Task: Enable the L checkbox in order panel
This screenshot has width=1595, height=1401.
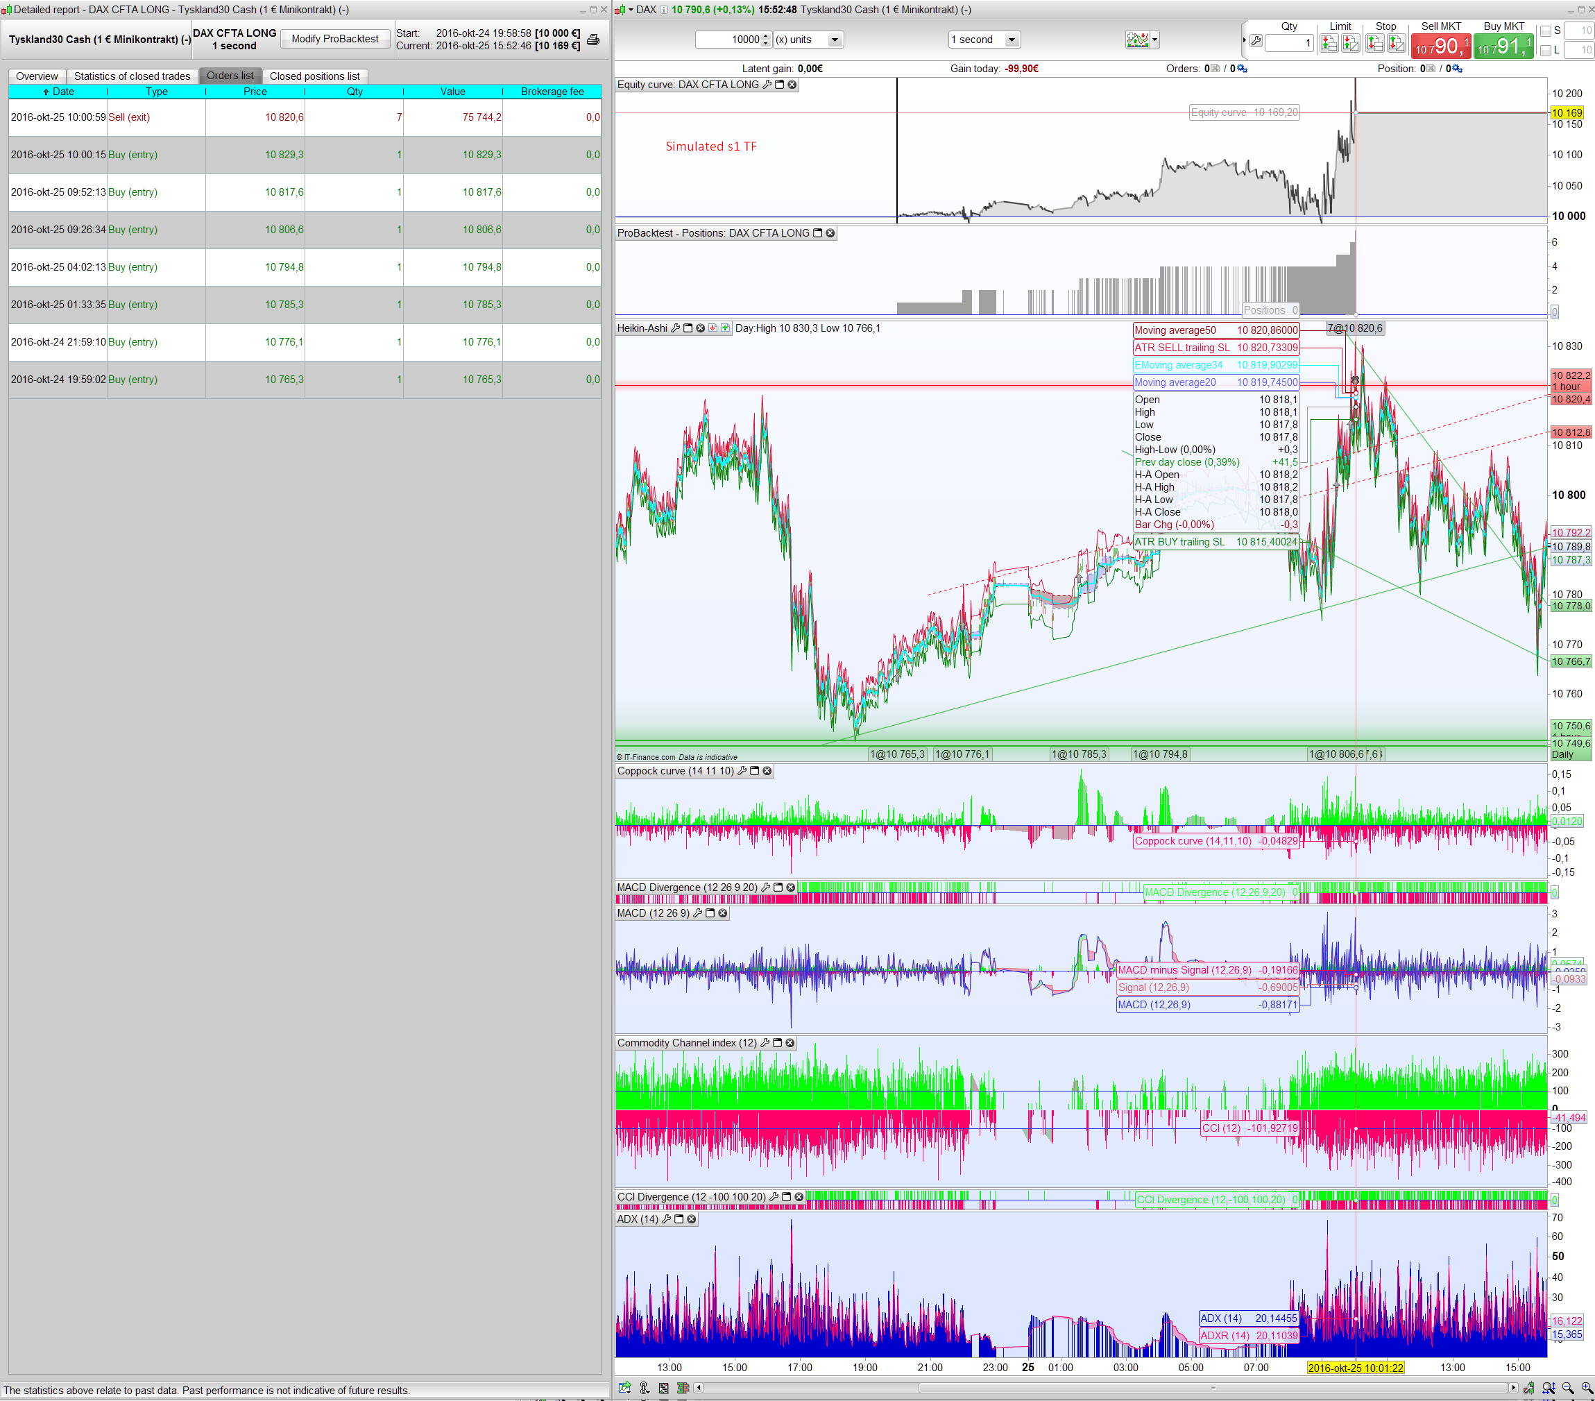Action: tap(1545, 51)
